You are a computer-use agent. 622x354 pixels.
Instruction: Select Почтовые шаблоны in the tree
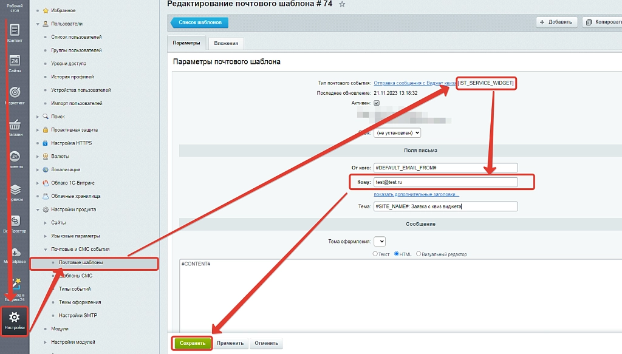pyautogui.click(x=81, y=262)
